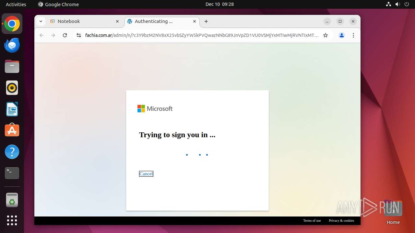The height and width of the screenshot is (233, 415).
Task: Close the Authenticating tab
Action: pos(195,21)
